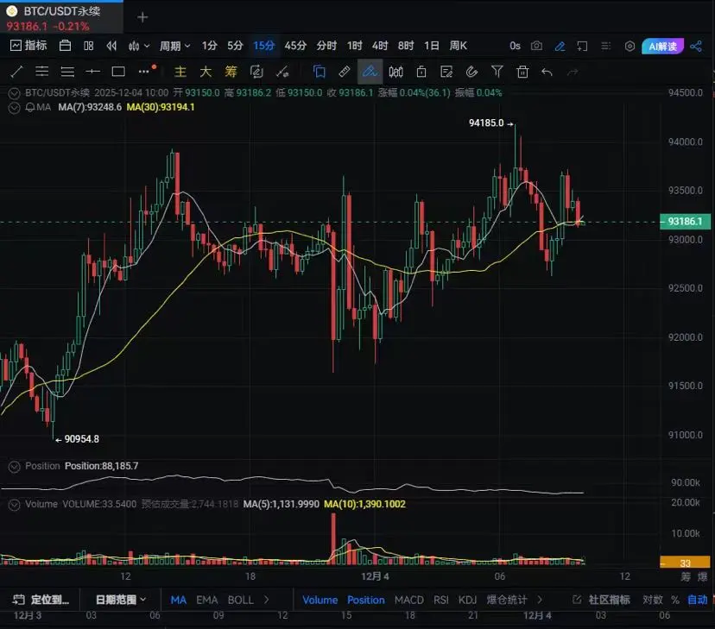This screenshot has height=629, width=715.
Task: Switch to the 1分 timeframe
Action: coord(209,46)
